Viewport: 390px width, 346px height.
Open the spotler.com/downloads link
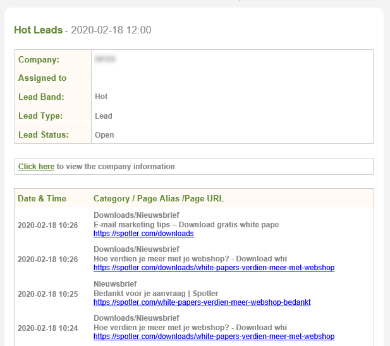pos(143,234)
